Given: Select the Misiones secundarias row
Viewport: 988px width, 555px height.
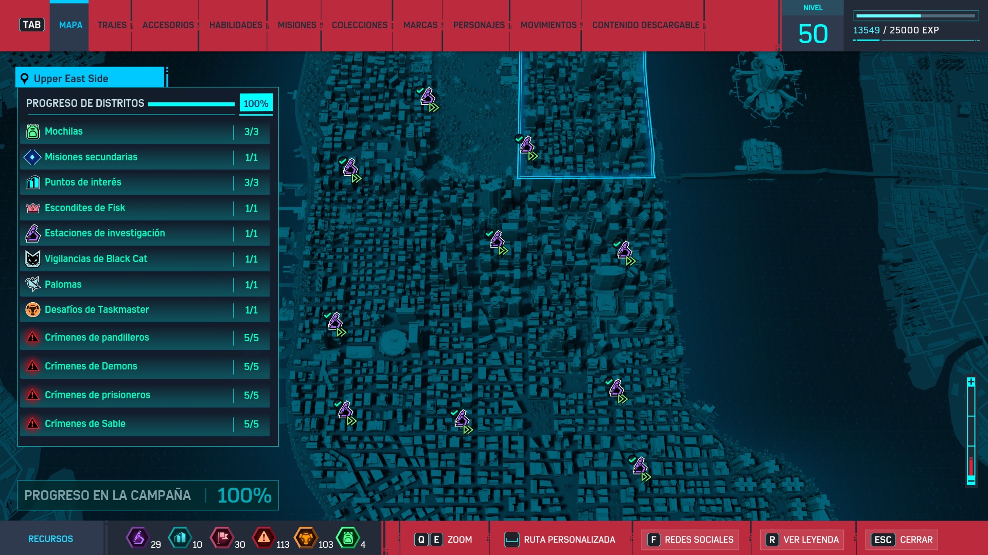Looking at the screenshot, I should (x=145, y=157).
